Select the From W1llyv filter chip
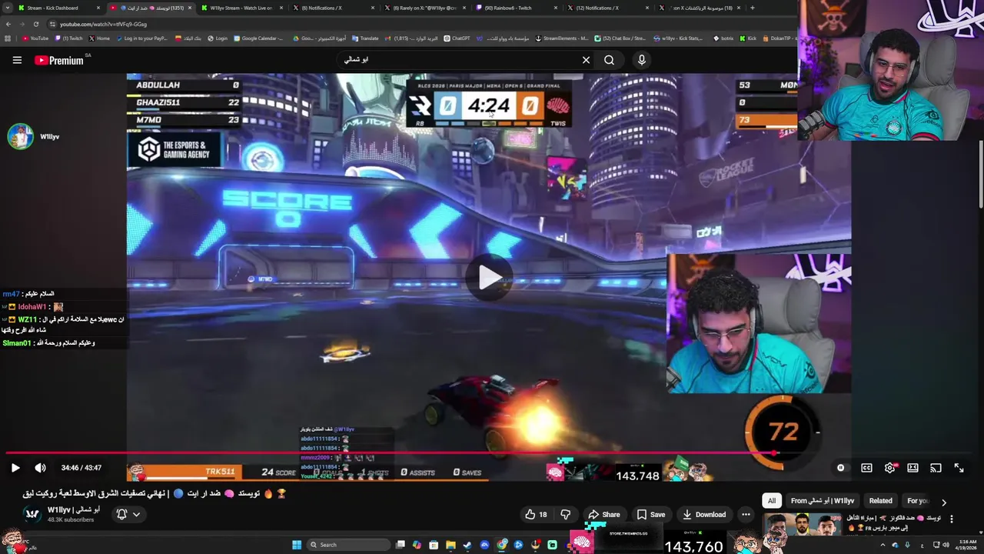This screenshot has width=984, height=554. [823, 500]
